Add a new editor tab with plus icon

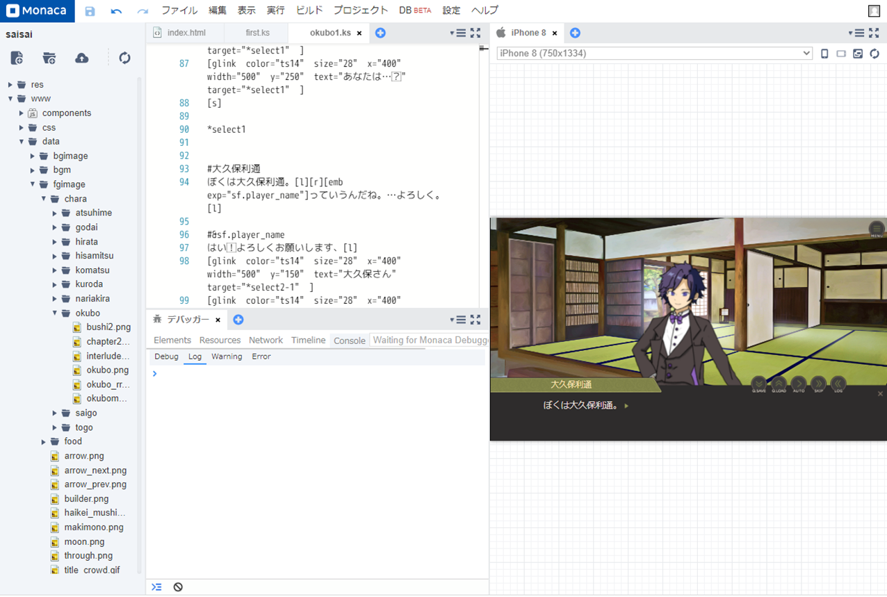point(380,33)
